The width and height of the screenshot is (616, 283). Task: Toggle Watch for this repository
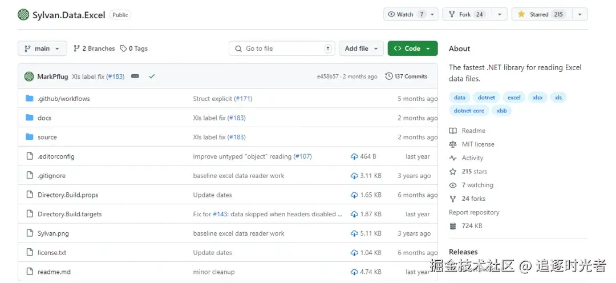tap(405, 14)
